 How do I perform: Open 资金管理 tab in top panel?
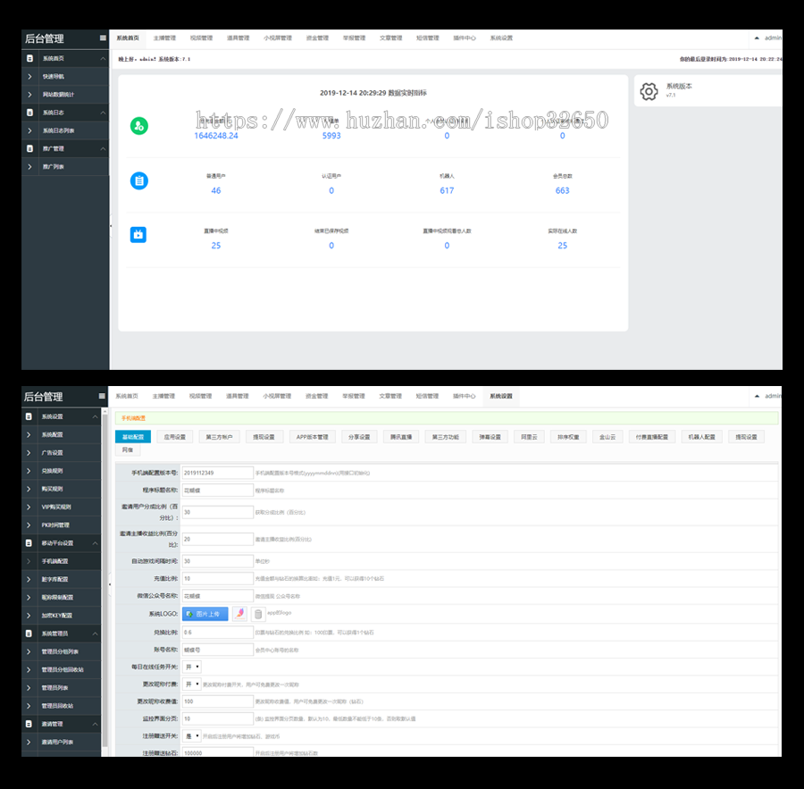pyautogui.click(x=317, y=38)
